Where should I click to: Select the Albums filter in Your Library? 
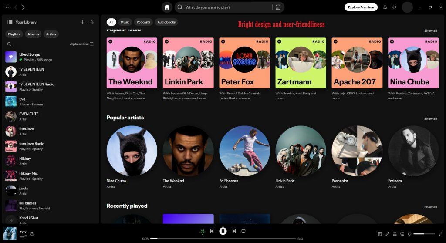[33, 34]
